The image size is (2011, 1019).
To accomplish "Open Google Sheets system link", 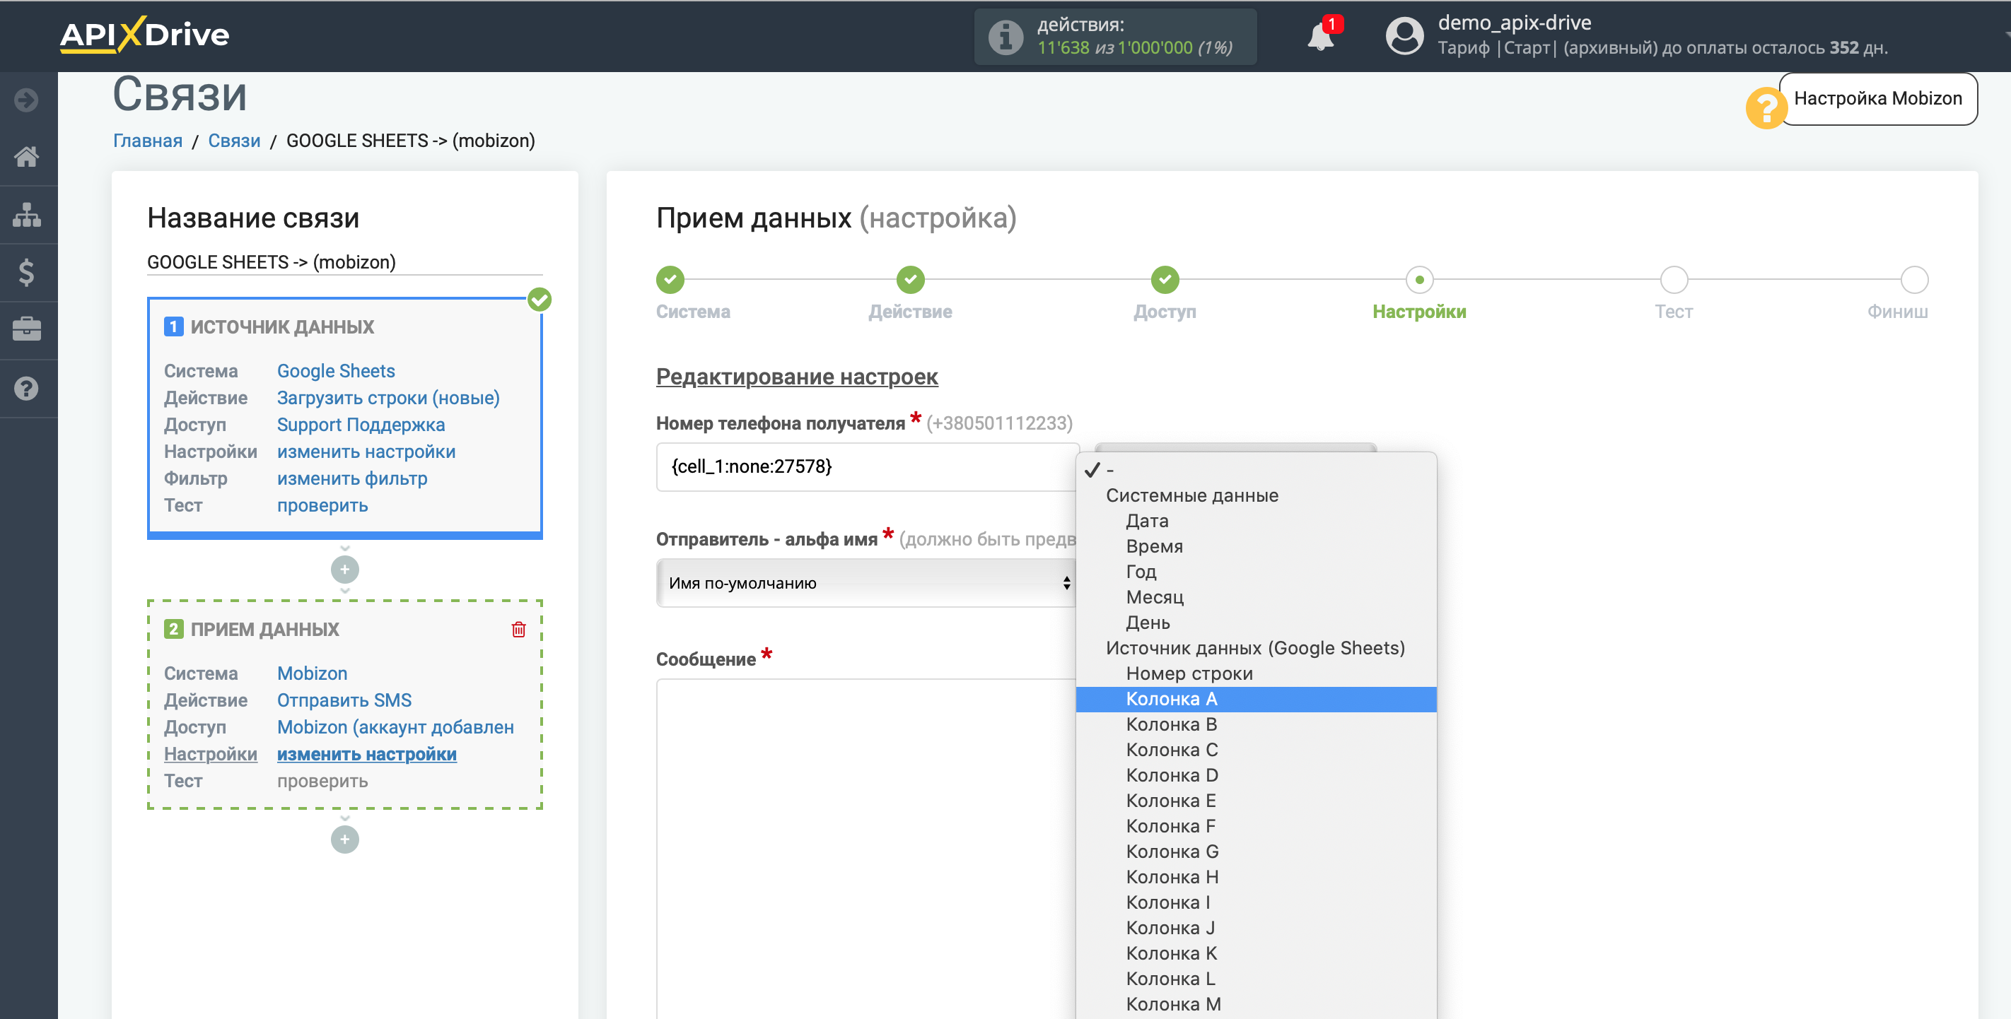I will [x=336, y=370].
